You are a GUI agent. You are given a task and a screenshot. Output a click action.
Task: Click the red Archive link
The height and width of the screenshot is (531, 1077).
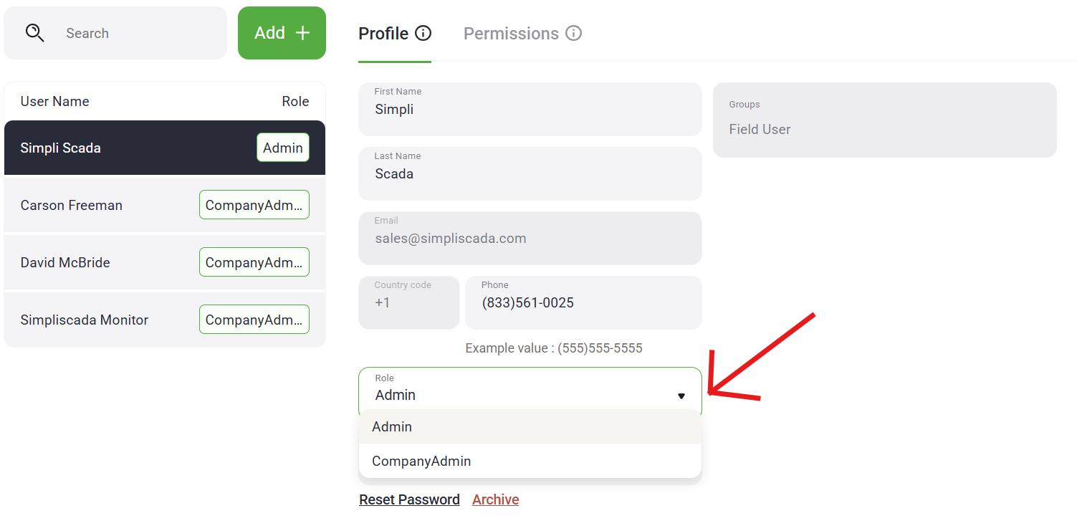tap(495, 499)
